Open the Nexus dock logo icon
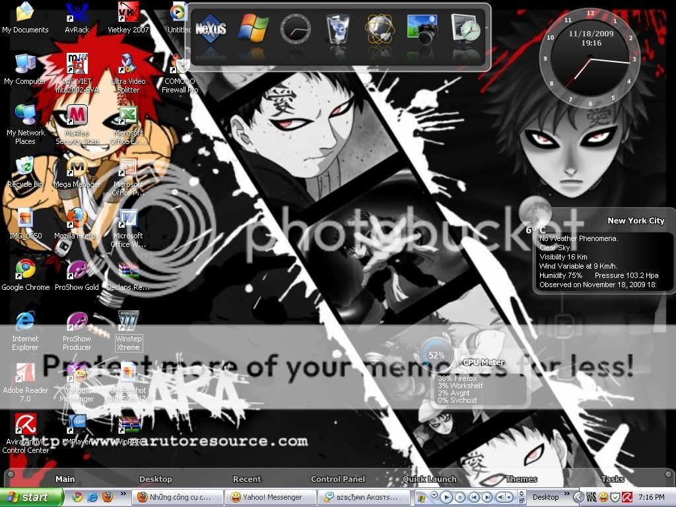676x507 pixels. pyautogui.click(x=211, y=28)
